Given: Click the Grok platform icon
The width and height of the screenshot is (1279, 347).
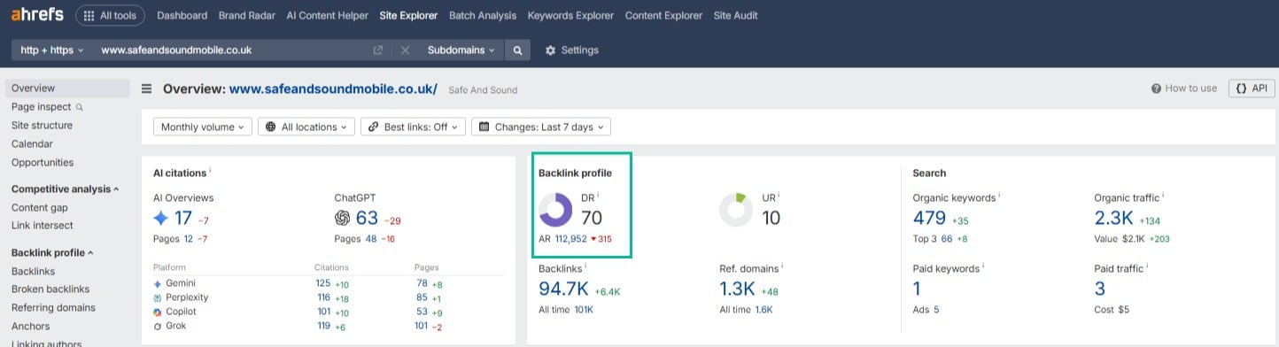Looking at the screenshot, I should 158,326.
